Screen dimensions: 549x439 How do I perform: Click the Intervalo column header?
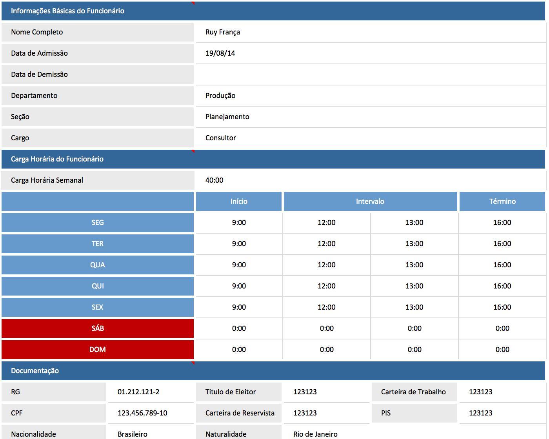pyautogui.click(x=370, y=201)
